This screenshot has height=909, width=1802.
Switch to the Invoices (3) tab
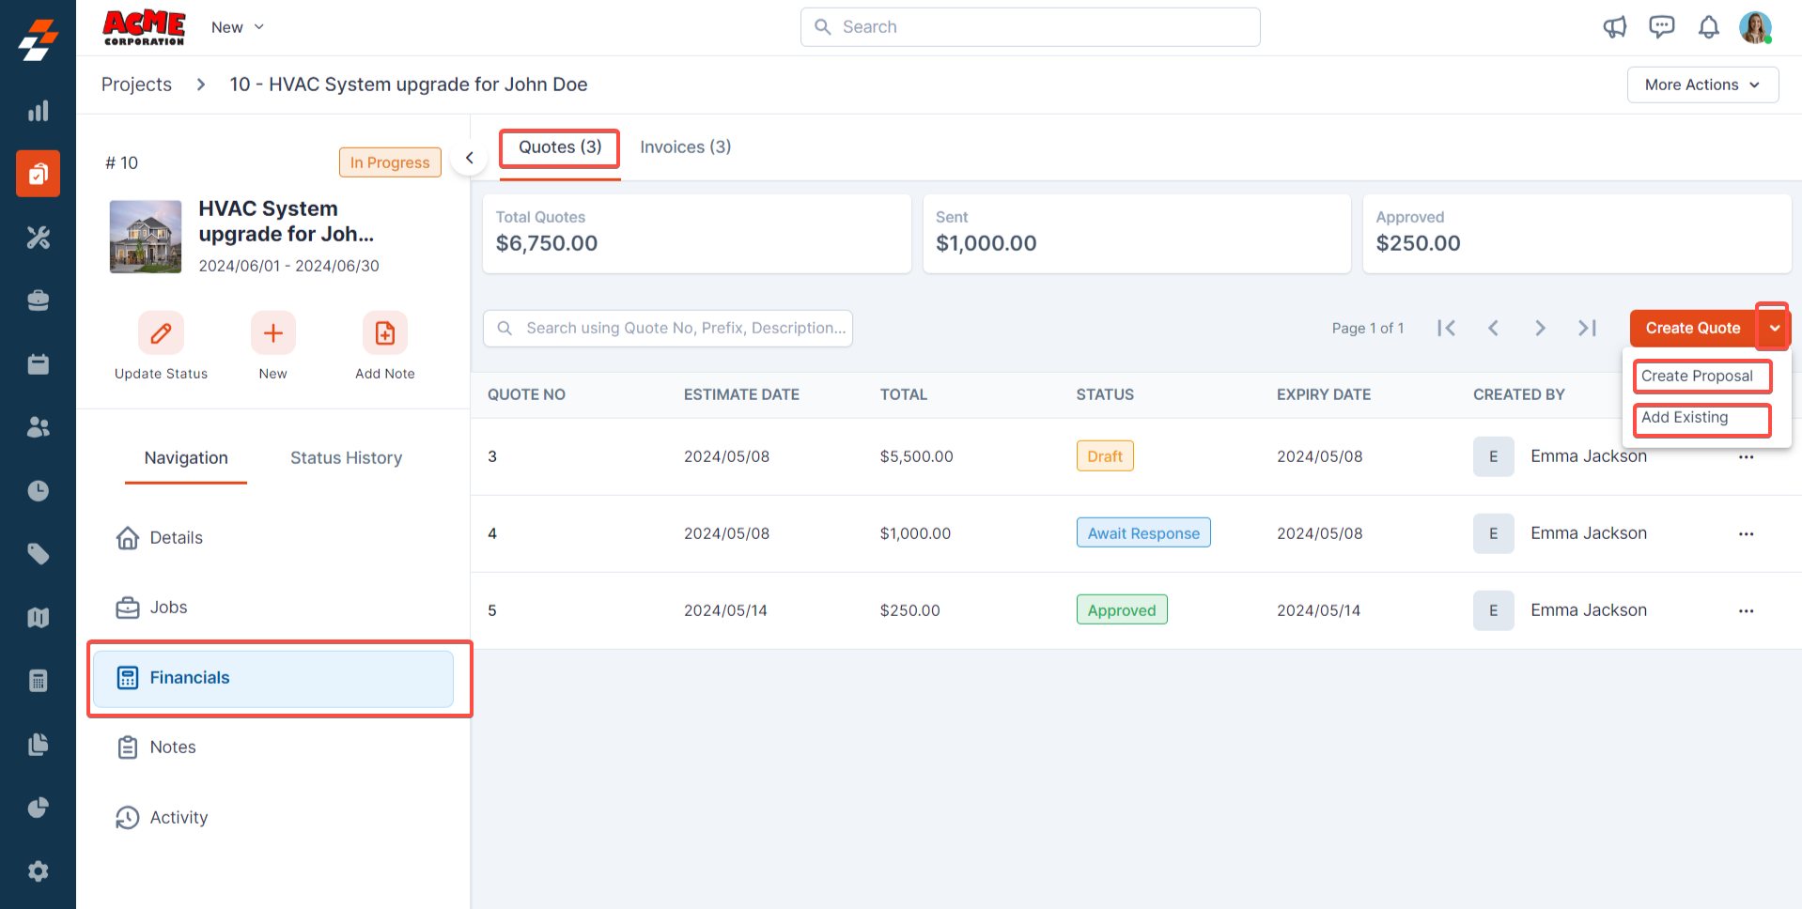(685, 147)
